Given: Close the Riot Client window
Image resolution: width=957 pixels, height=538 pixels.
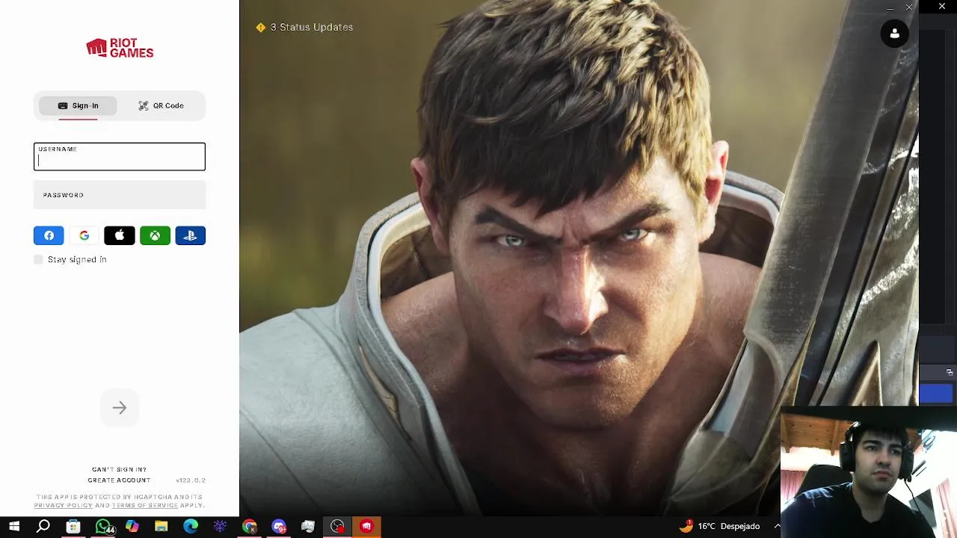Looking at the screenshot, I should (x=909, y=7).
